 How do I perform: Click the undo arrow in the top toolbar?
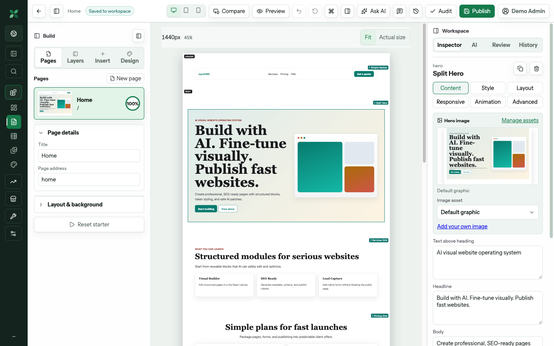[299, 11]
